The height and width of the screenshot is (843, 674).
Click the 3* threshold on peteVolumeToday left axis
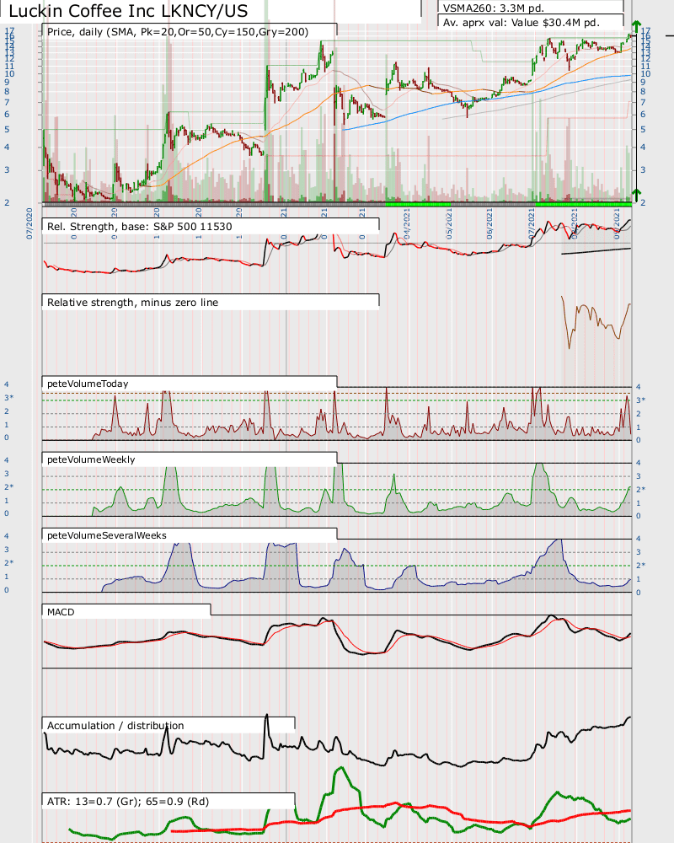pyautogui.click(x=8, y=397)
